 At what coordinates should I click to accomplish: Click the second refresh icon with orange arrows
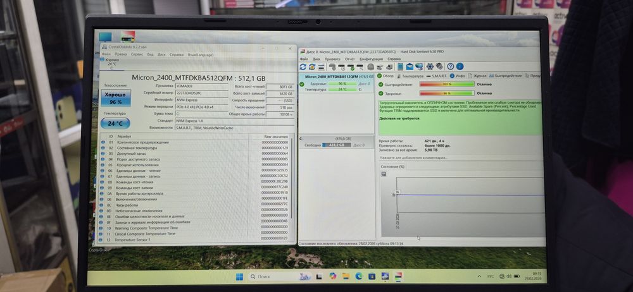(x=311, y=66)
